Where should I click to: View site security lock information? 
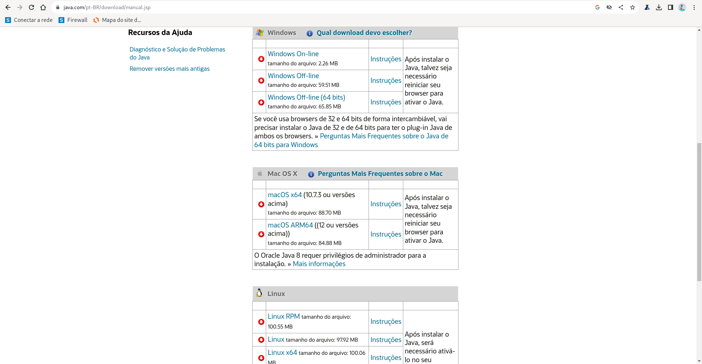(58, 7)
